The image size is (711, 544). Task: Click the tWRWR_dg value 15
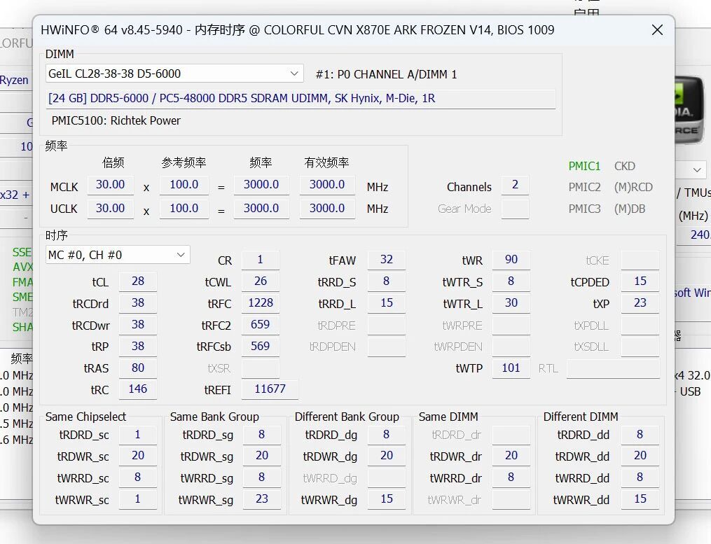click(387, 500)
